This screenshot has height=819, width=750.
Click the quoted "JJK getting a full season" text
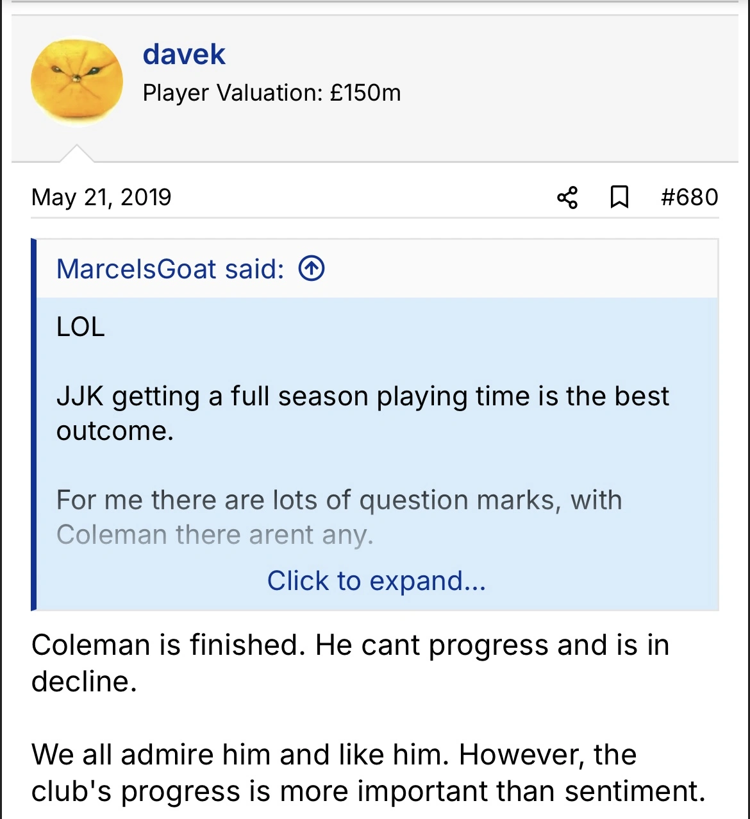coord(362,396)
